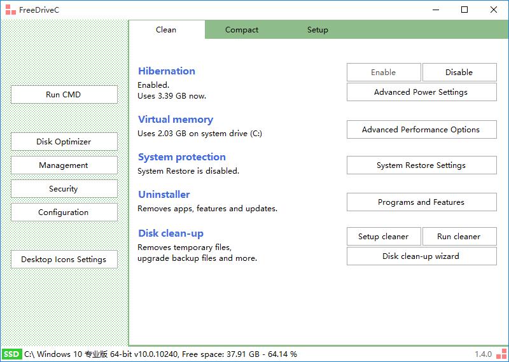
Task: Open the Setup tab
Action: coord(317,29)
